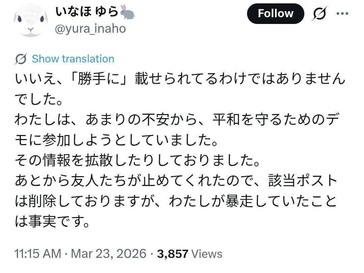The image size is (364, 273).
Task: Open the three-dot more options menu
Action: (x=342, y=13)
